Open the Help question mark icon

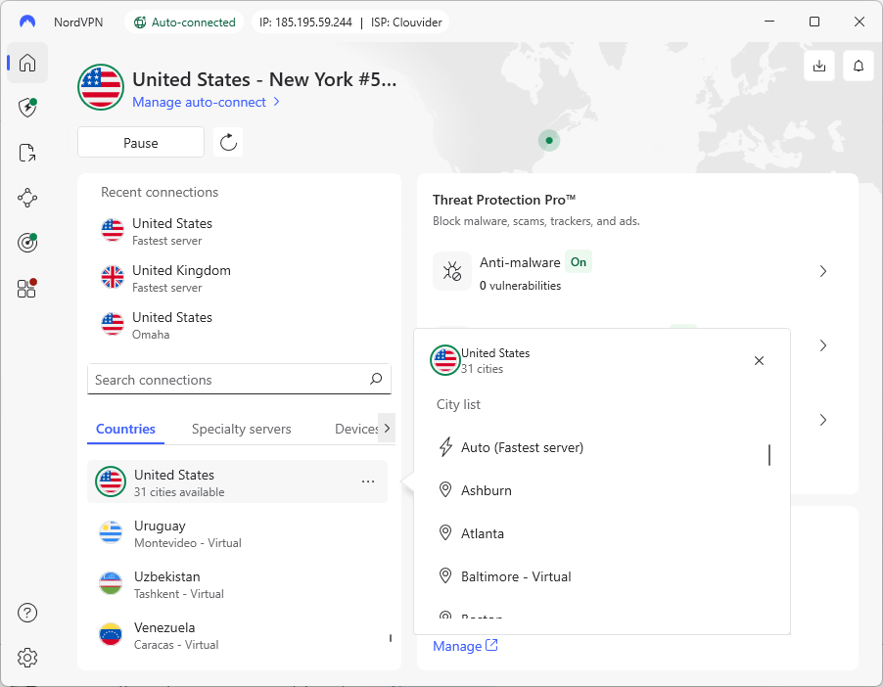tap(27, 613)
